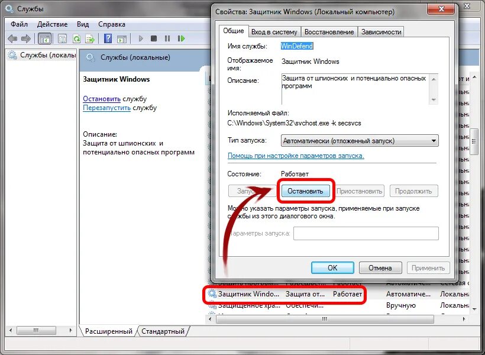Click the Вручную startup type cell
This screenshot has width=485, height=355.
point(401,305)
